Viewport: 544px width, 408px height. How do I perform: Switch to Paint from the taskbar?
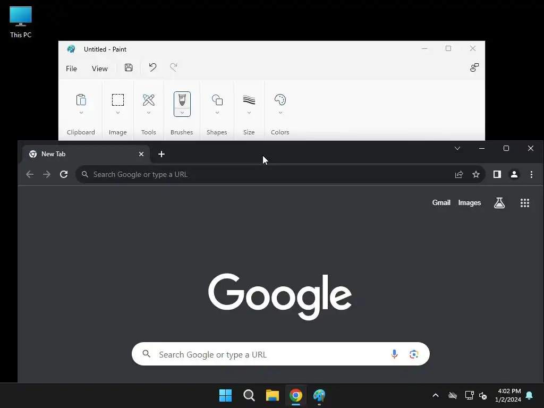click(x=319, y=395)
